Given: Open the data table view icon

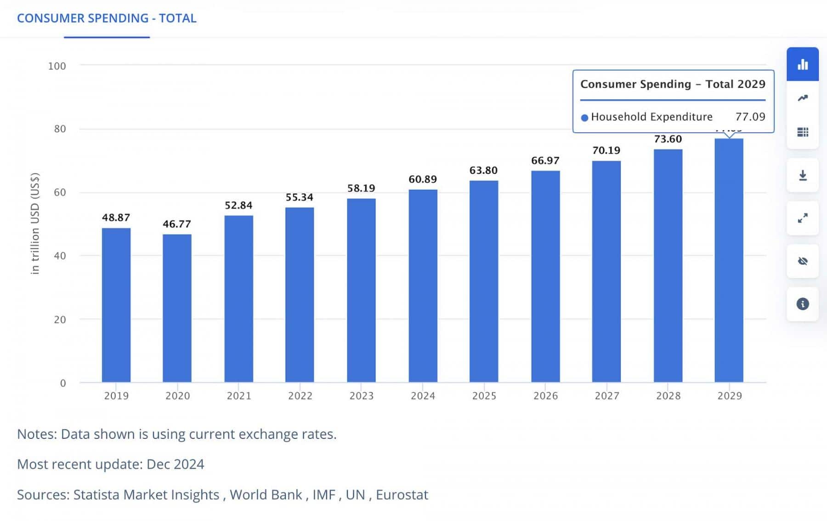Looking at the screenshot, I should pos(802,132).
